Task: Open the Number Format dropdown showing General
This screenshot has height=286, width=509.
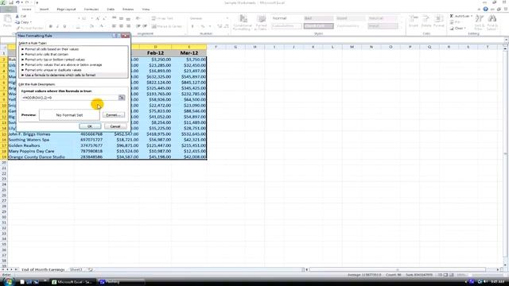Action: click(209, 18)
